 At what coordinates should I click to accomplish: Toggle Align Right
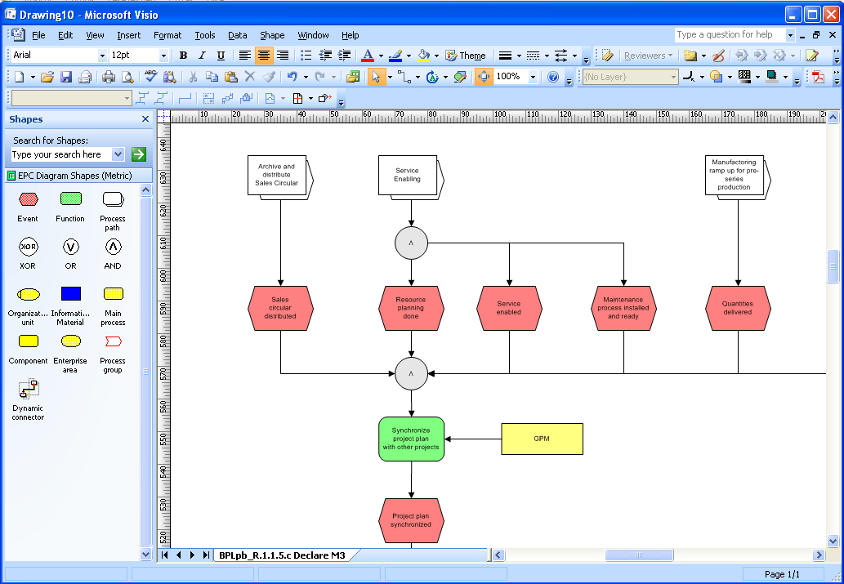click(283, 56)
